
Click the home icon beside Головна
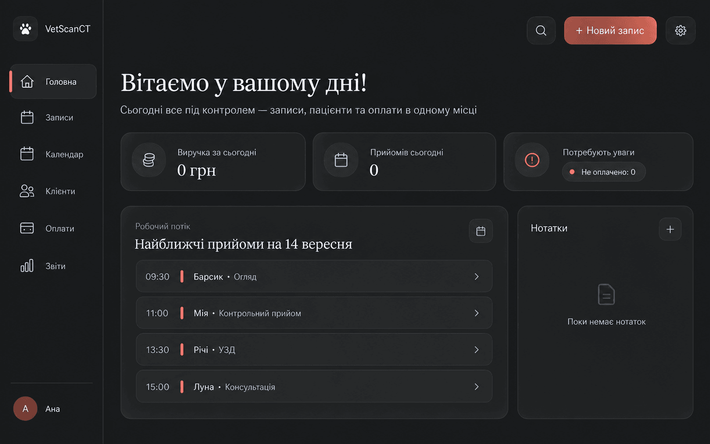click(x=27, y=81)
